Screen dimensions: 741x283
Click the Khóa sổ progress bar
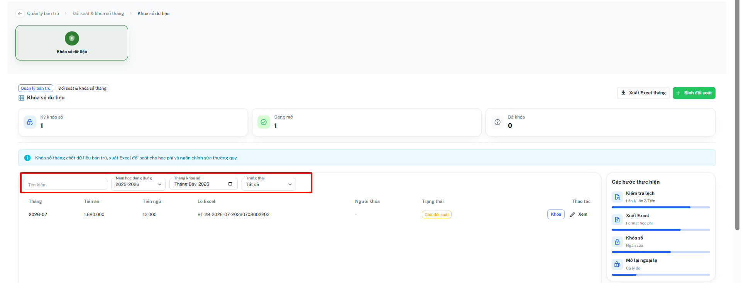661,252
